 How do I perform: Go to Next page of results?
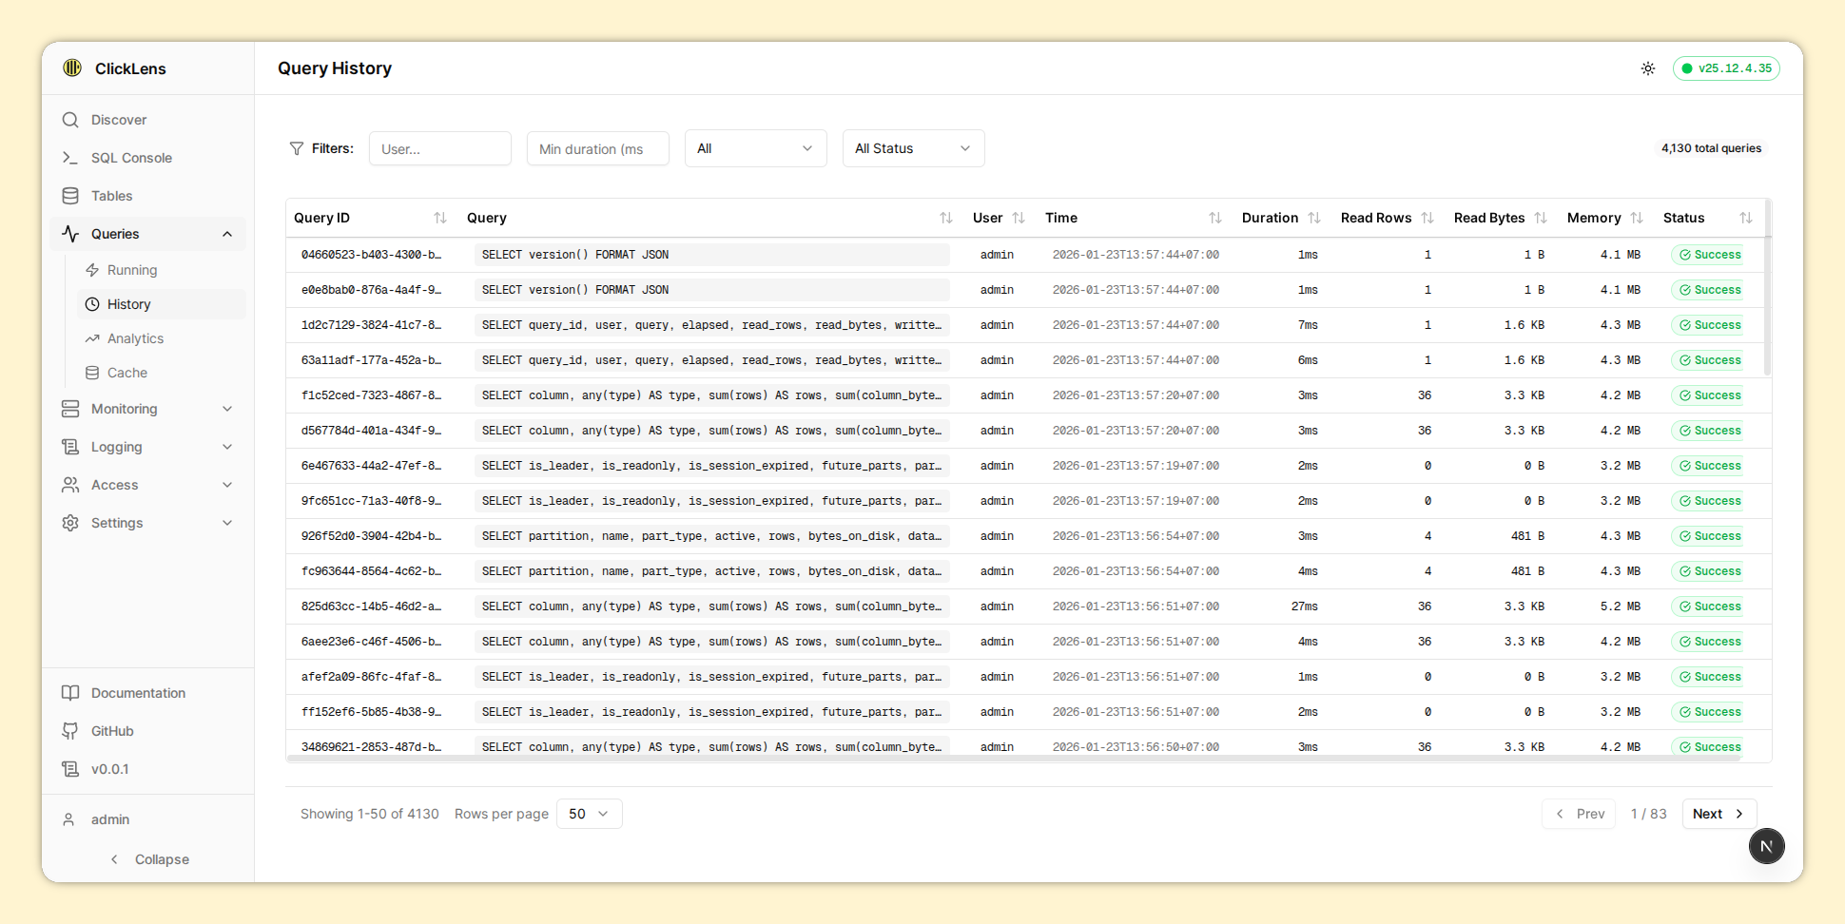point(1719,814)
